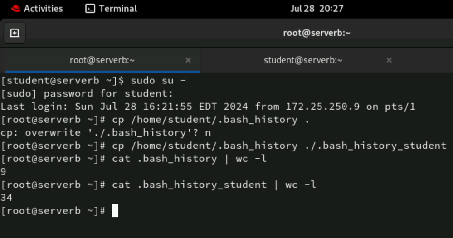Viewport: 453px width, 238px height.
Task: Open the Terminal application menu label
Action: coord(117,8)
